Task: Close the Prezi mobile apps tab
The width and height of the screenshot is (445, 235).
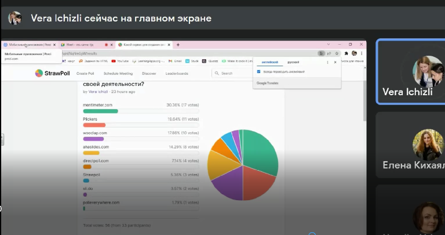Action: (54, 45)
